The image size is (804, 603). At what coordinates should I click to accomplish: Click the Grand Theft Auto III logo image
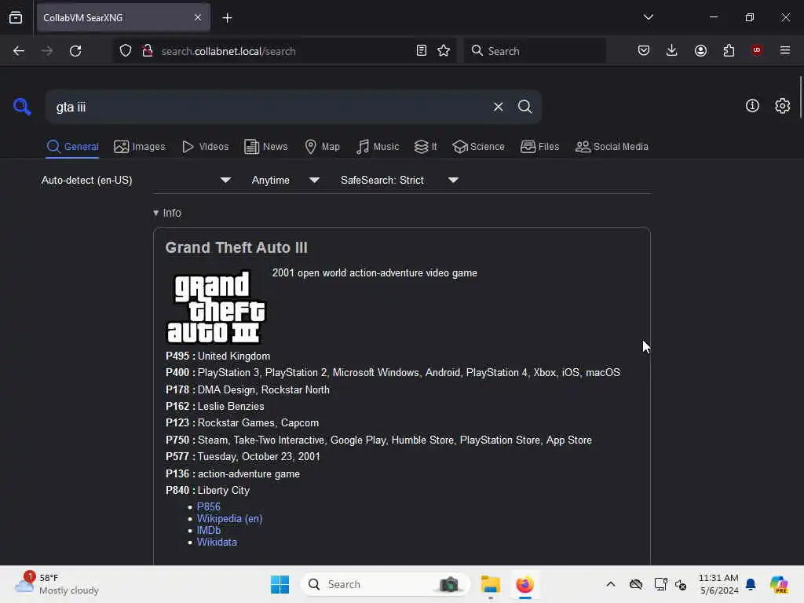(216, 307)
